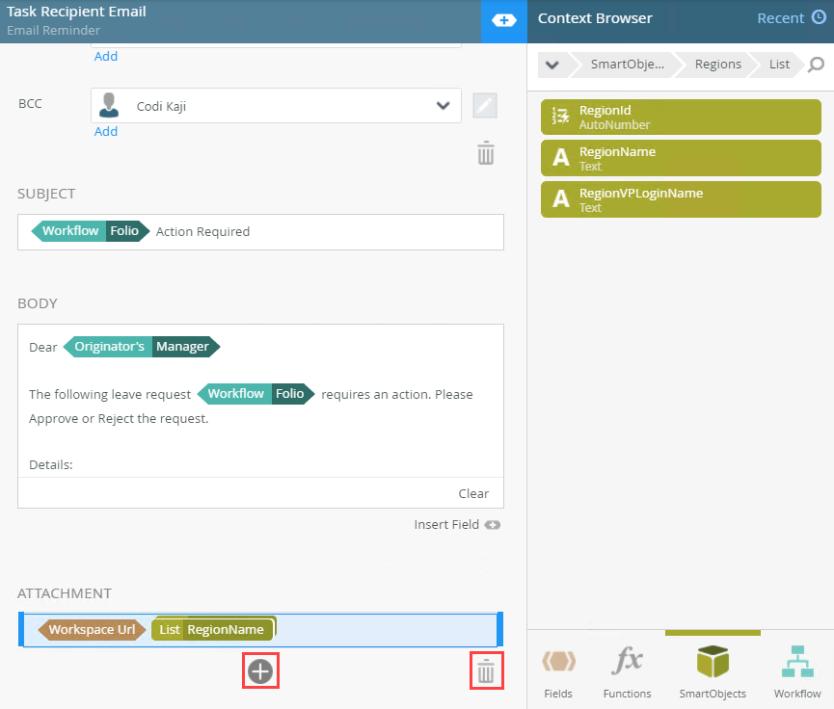This screenshot has width=834, height=709.
Task: Select Workflow Folio token in Subject
Action: 90,231
